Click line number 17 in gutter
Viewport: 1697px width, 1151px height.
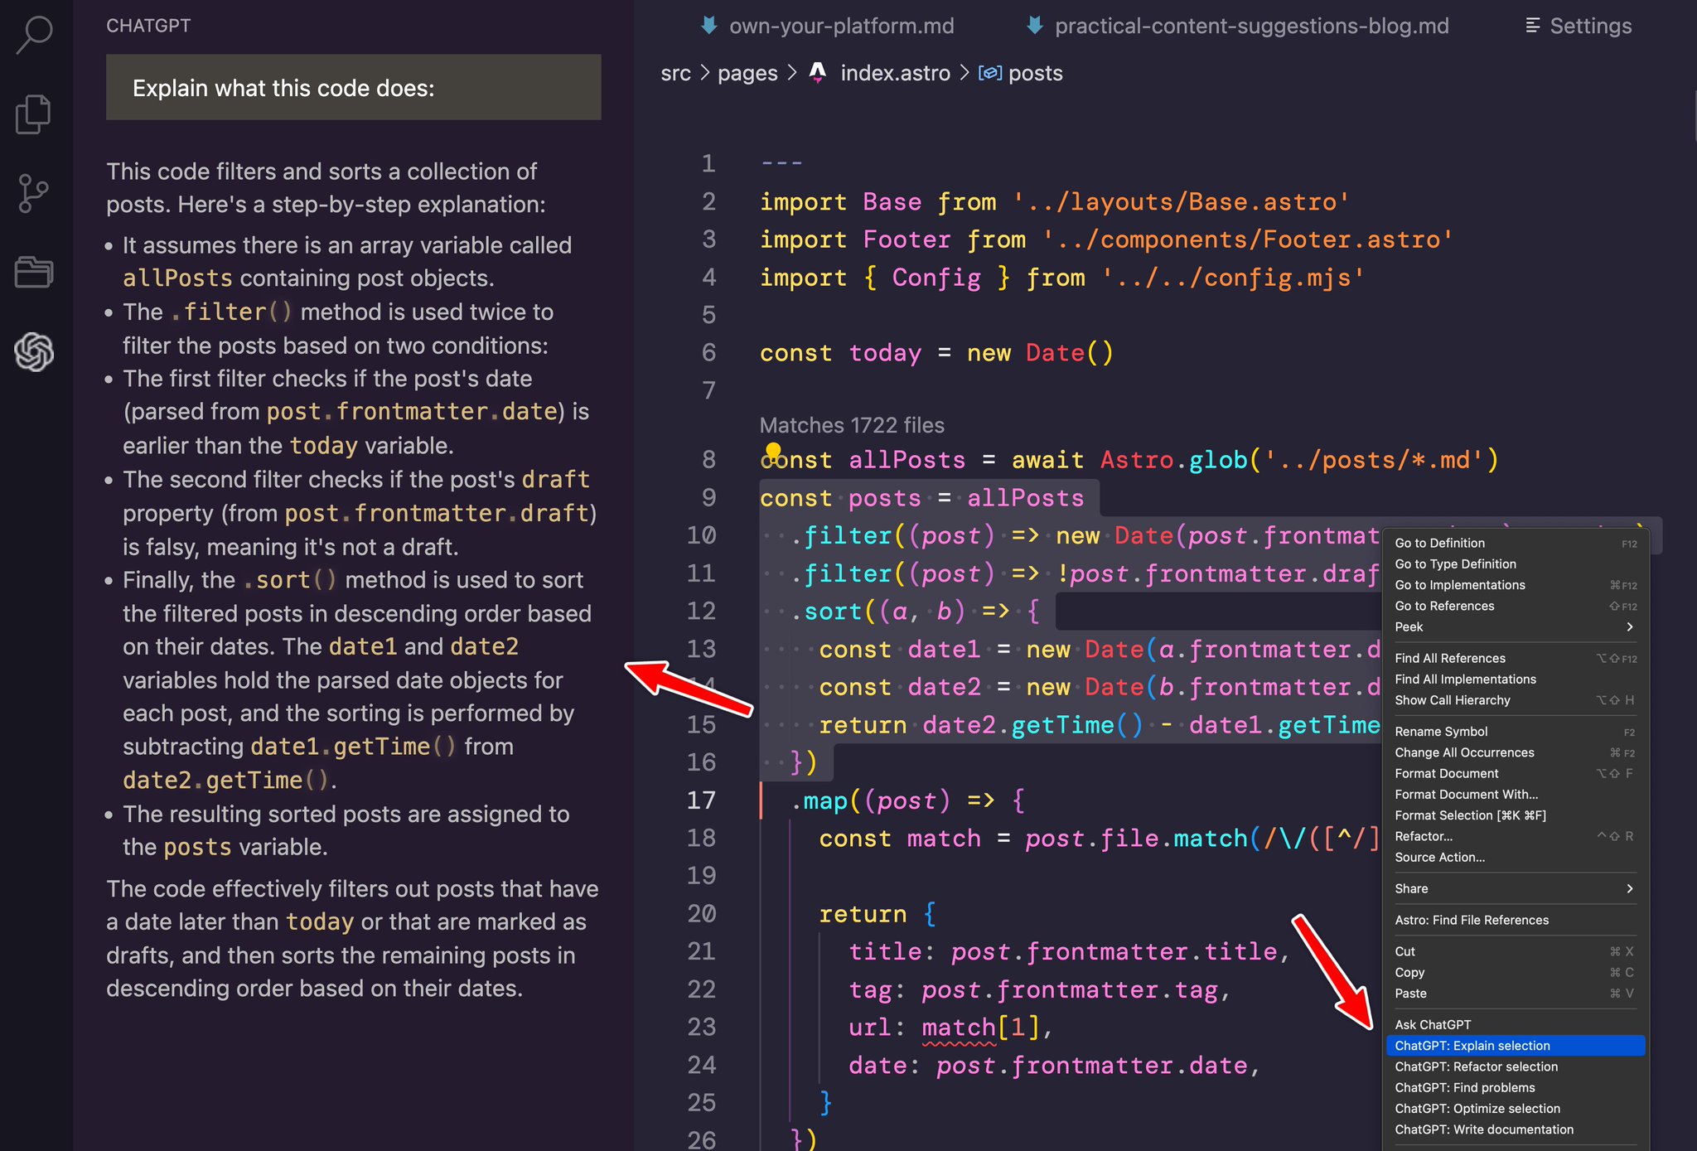701,800
